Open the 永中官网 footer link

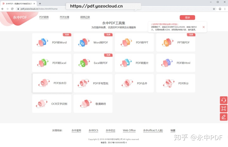[x=76, y=130]
